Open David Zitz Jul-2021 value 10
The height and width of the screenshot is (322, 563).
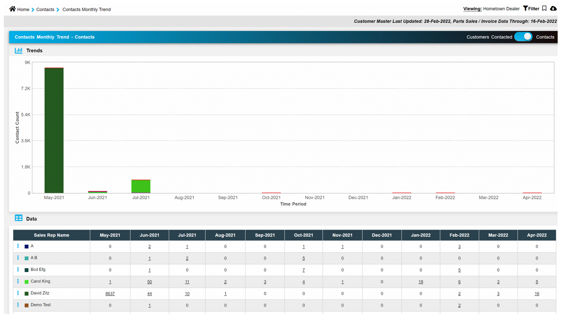coord(187,294)
